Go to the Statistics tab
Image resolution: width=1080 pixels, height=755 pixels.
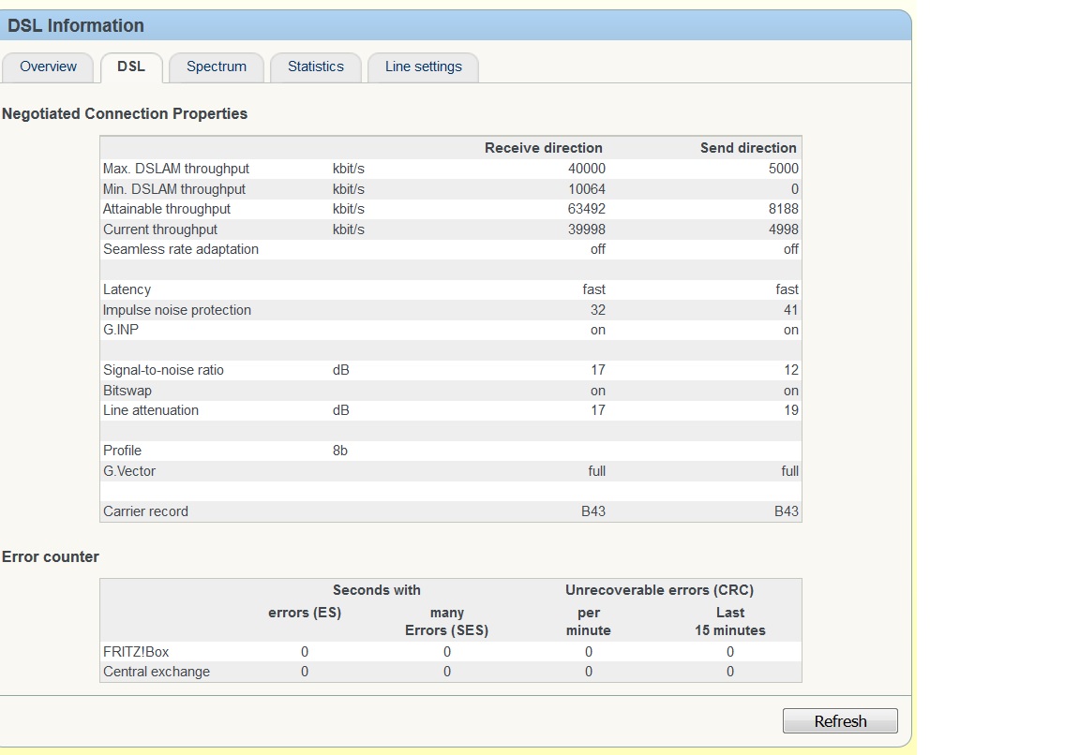click(315, 67)
